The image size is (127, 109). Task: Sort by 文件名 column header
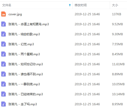[x=7, y=5]
